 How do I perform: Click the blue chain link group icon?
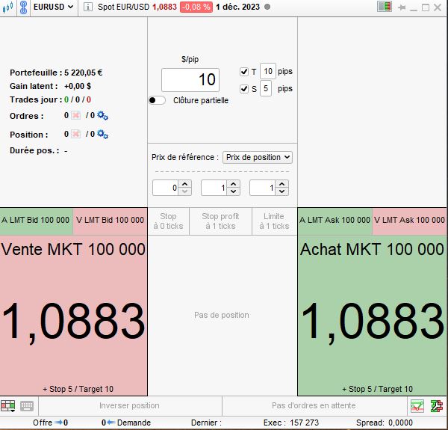pos(23,7)
